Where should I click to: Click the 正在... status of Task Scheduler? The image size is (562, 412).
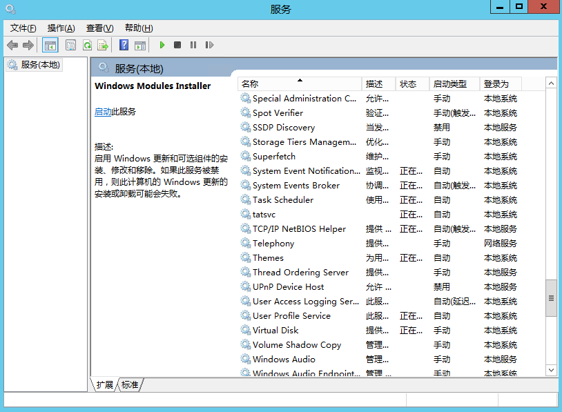point(411,200)
